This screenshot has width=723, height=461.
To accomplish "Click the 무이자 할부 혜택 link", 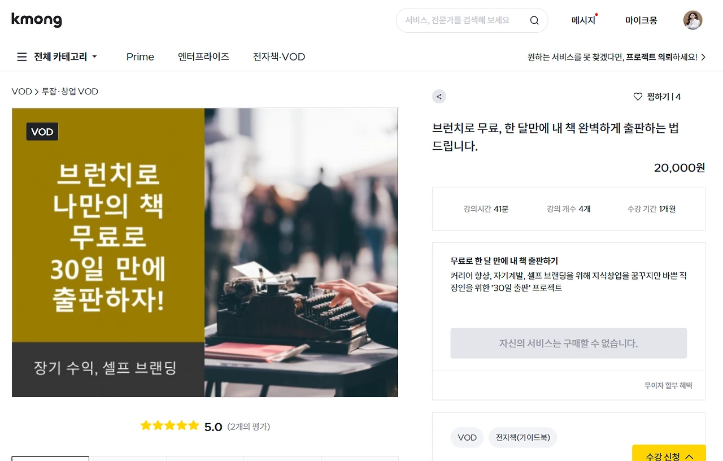I will [668, 385].
